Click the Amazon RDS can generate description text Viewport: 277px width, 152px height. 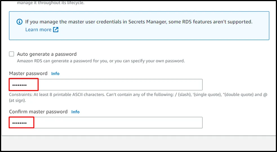[x=101, y=61]
